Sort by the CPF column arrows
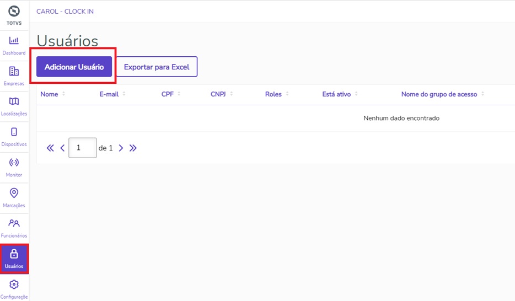 coord(179,94)
